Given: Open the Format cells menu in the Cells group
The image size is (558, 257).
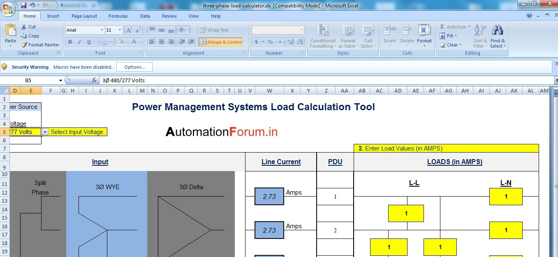Looking at the screenshot, I should coord(424,35).
